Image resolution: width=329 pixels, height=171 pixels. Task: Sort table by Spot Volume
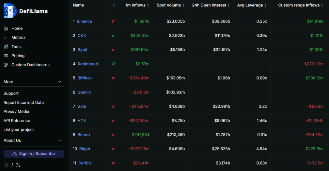[171, 5]
